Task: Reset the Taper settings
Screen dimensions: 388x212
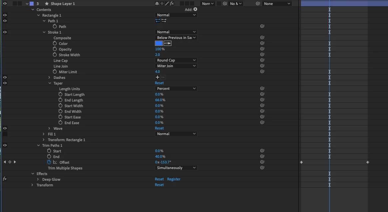Action: click(159, 83)
